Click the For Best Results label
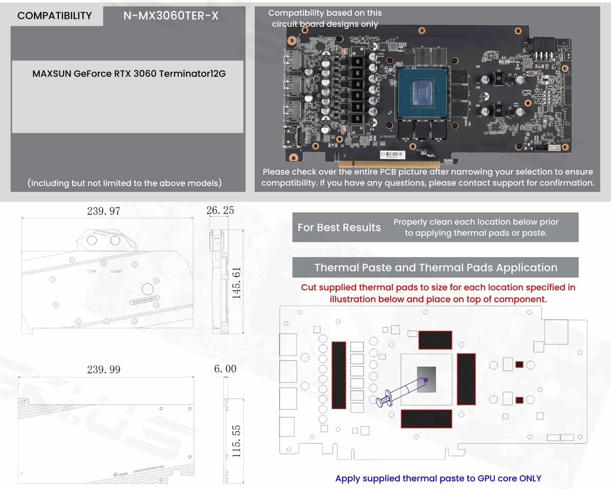Screen dimensions: 611x489 (339, 227)
